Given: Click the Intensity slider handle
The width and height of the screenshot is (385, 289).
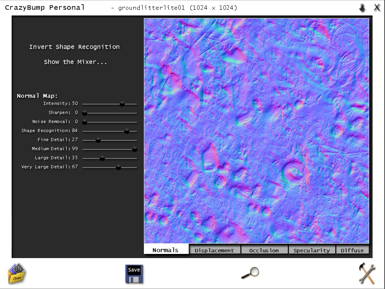Looking at the screenshot, I should coord(122,104).
